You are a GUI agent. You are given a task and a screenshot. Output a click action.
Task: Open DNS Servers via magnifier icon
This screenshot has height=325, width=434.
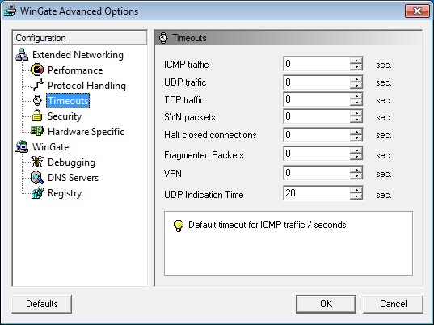click(x=37, y=177)
